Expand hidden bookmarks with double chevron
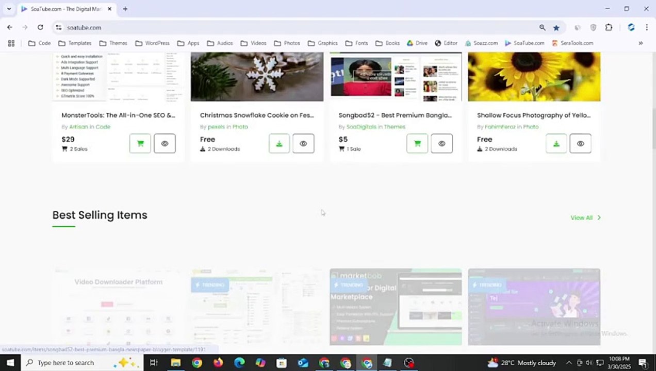Viewport: 656px width, 371px height. tap(641, 43)
